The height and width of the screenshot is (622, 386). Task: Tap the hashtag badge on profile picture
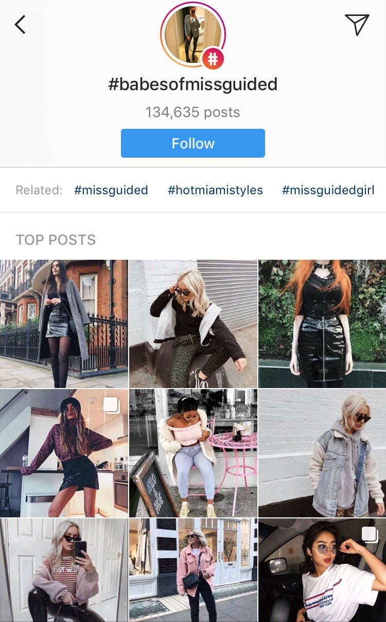tap(213, 59)
